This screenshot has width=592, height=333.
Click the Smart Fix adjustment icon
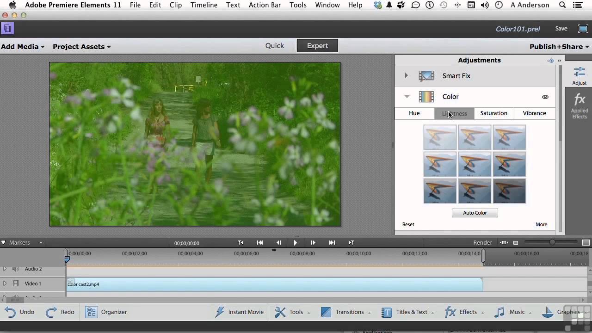[x=426, y=76]
